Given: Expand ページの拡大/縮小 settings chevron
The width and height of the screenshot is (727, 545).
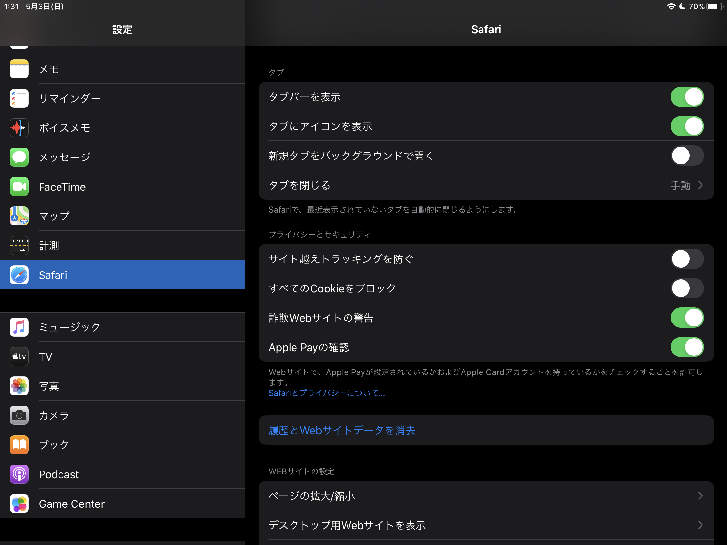Looking at the screenshot, I should 700,495.
